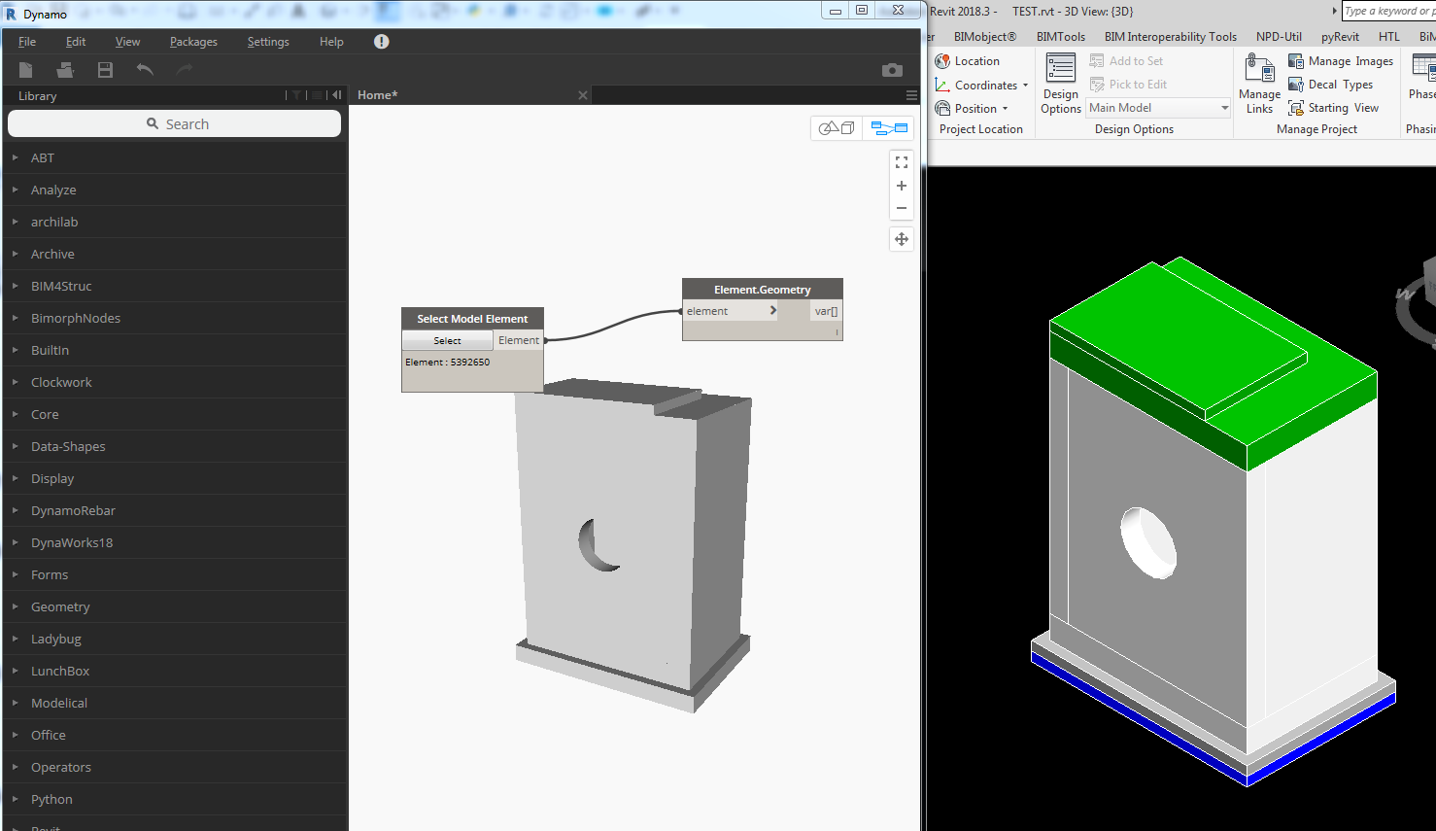
Task: Open the File menu in Dynamo
Action: pos(27,42)
